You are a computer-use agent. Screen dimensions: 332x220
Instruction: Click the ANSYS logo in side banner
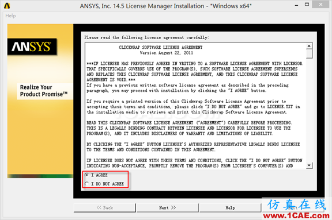tap(32, 47)
